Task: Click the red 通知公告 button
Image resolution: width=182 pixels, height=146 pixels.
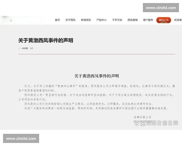Action: 164,20
